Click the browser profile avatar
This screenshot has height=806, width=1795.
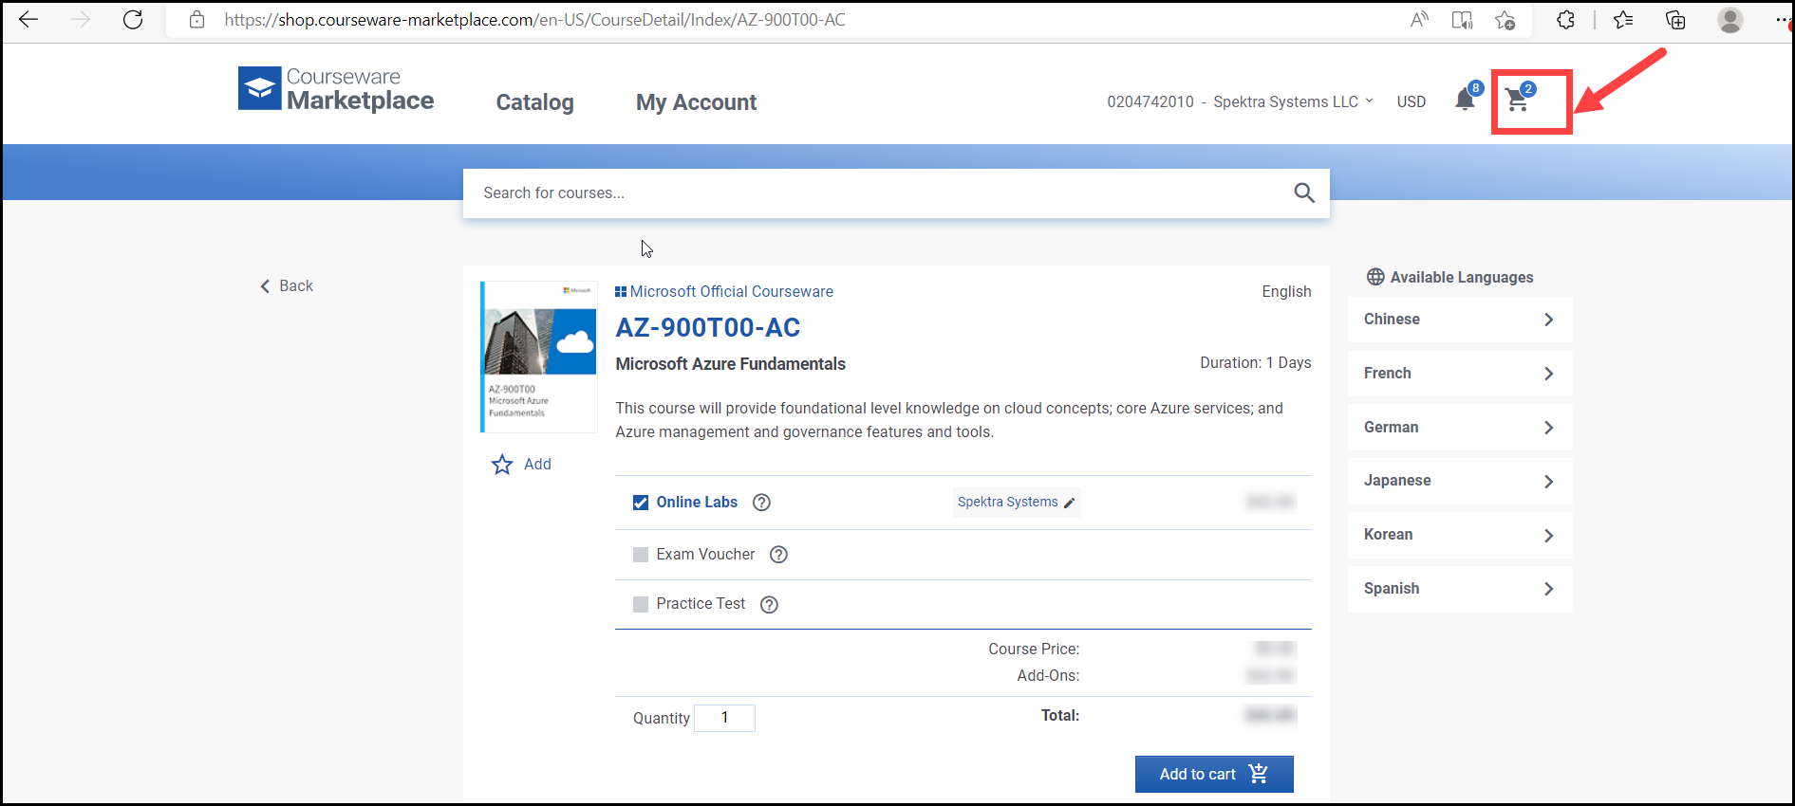[x=1730, y=20]
